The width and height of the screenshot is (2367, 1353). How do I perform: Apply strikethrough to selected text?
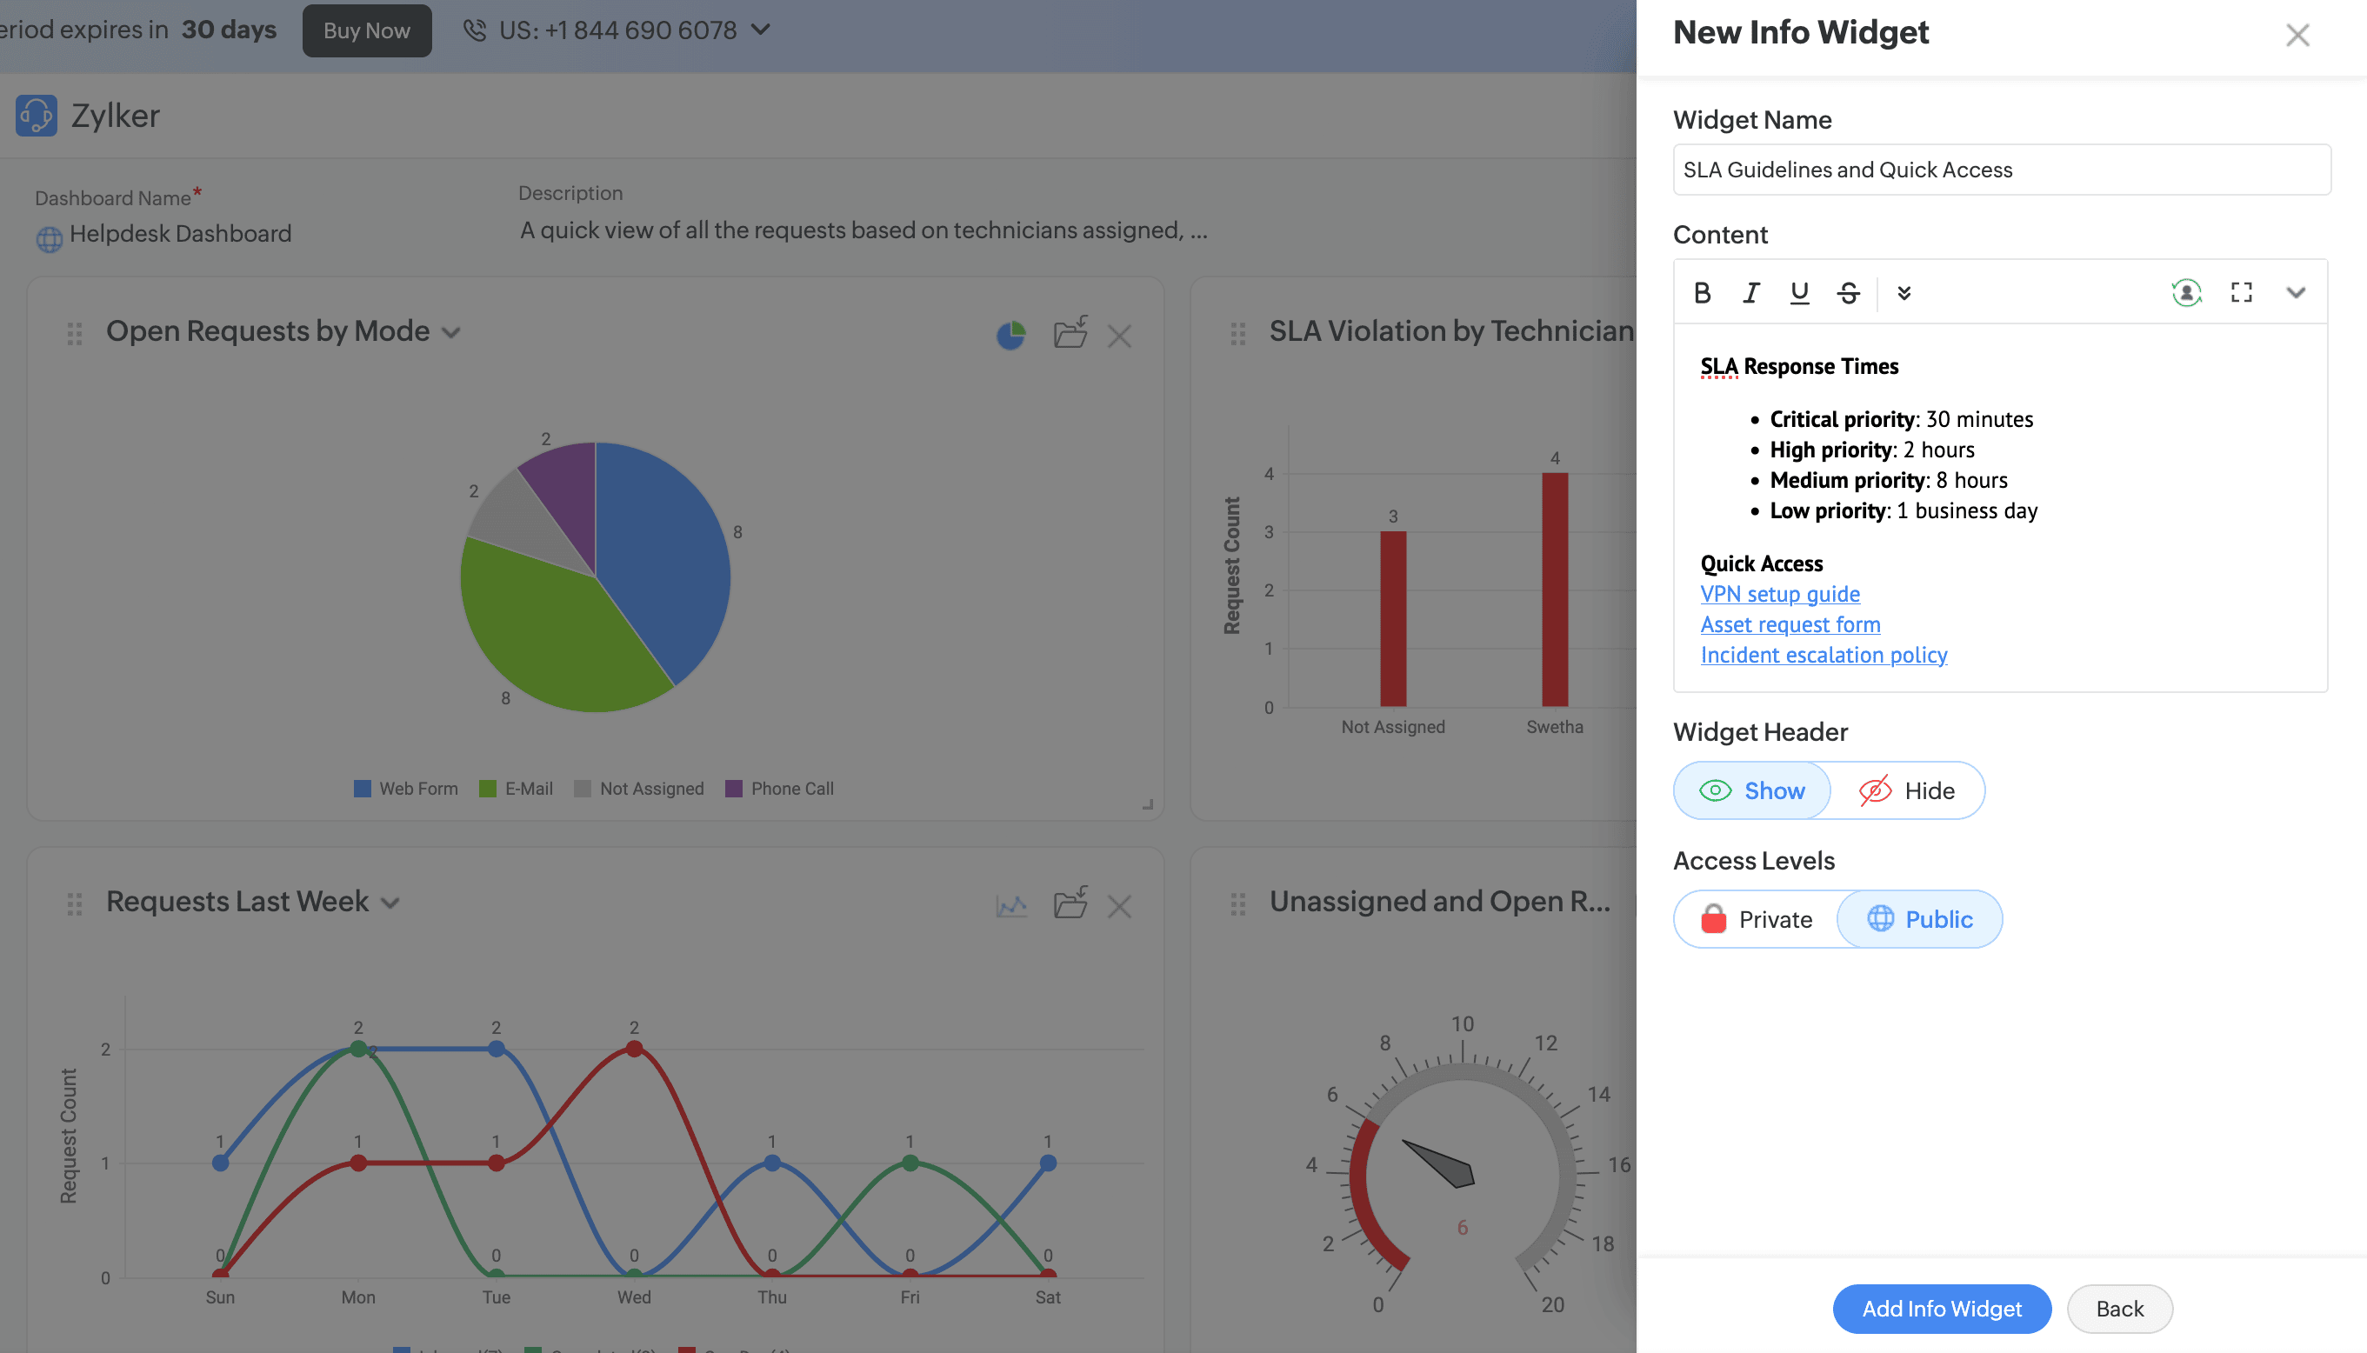tap(1848, 293)
